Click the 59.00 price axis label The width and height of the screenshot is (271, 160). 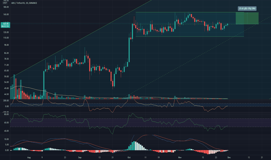pyautogui.click(x=6, y=77)
